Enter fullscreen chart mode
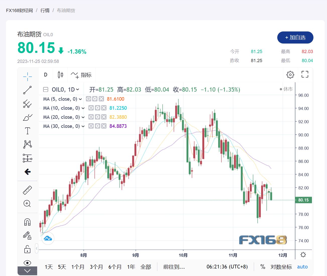 tap(305, 74)
